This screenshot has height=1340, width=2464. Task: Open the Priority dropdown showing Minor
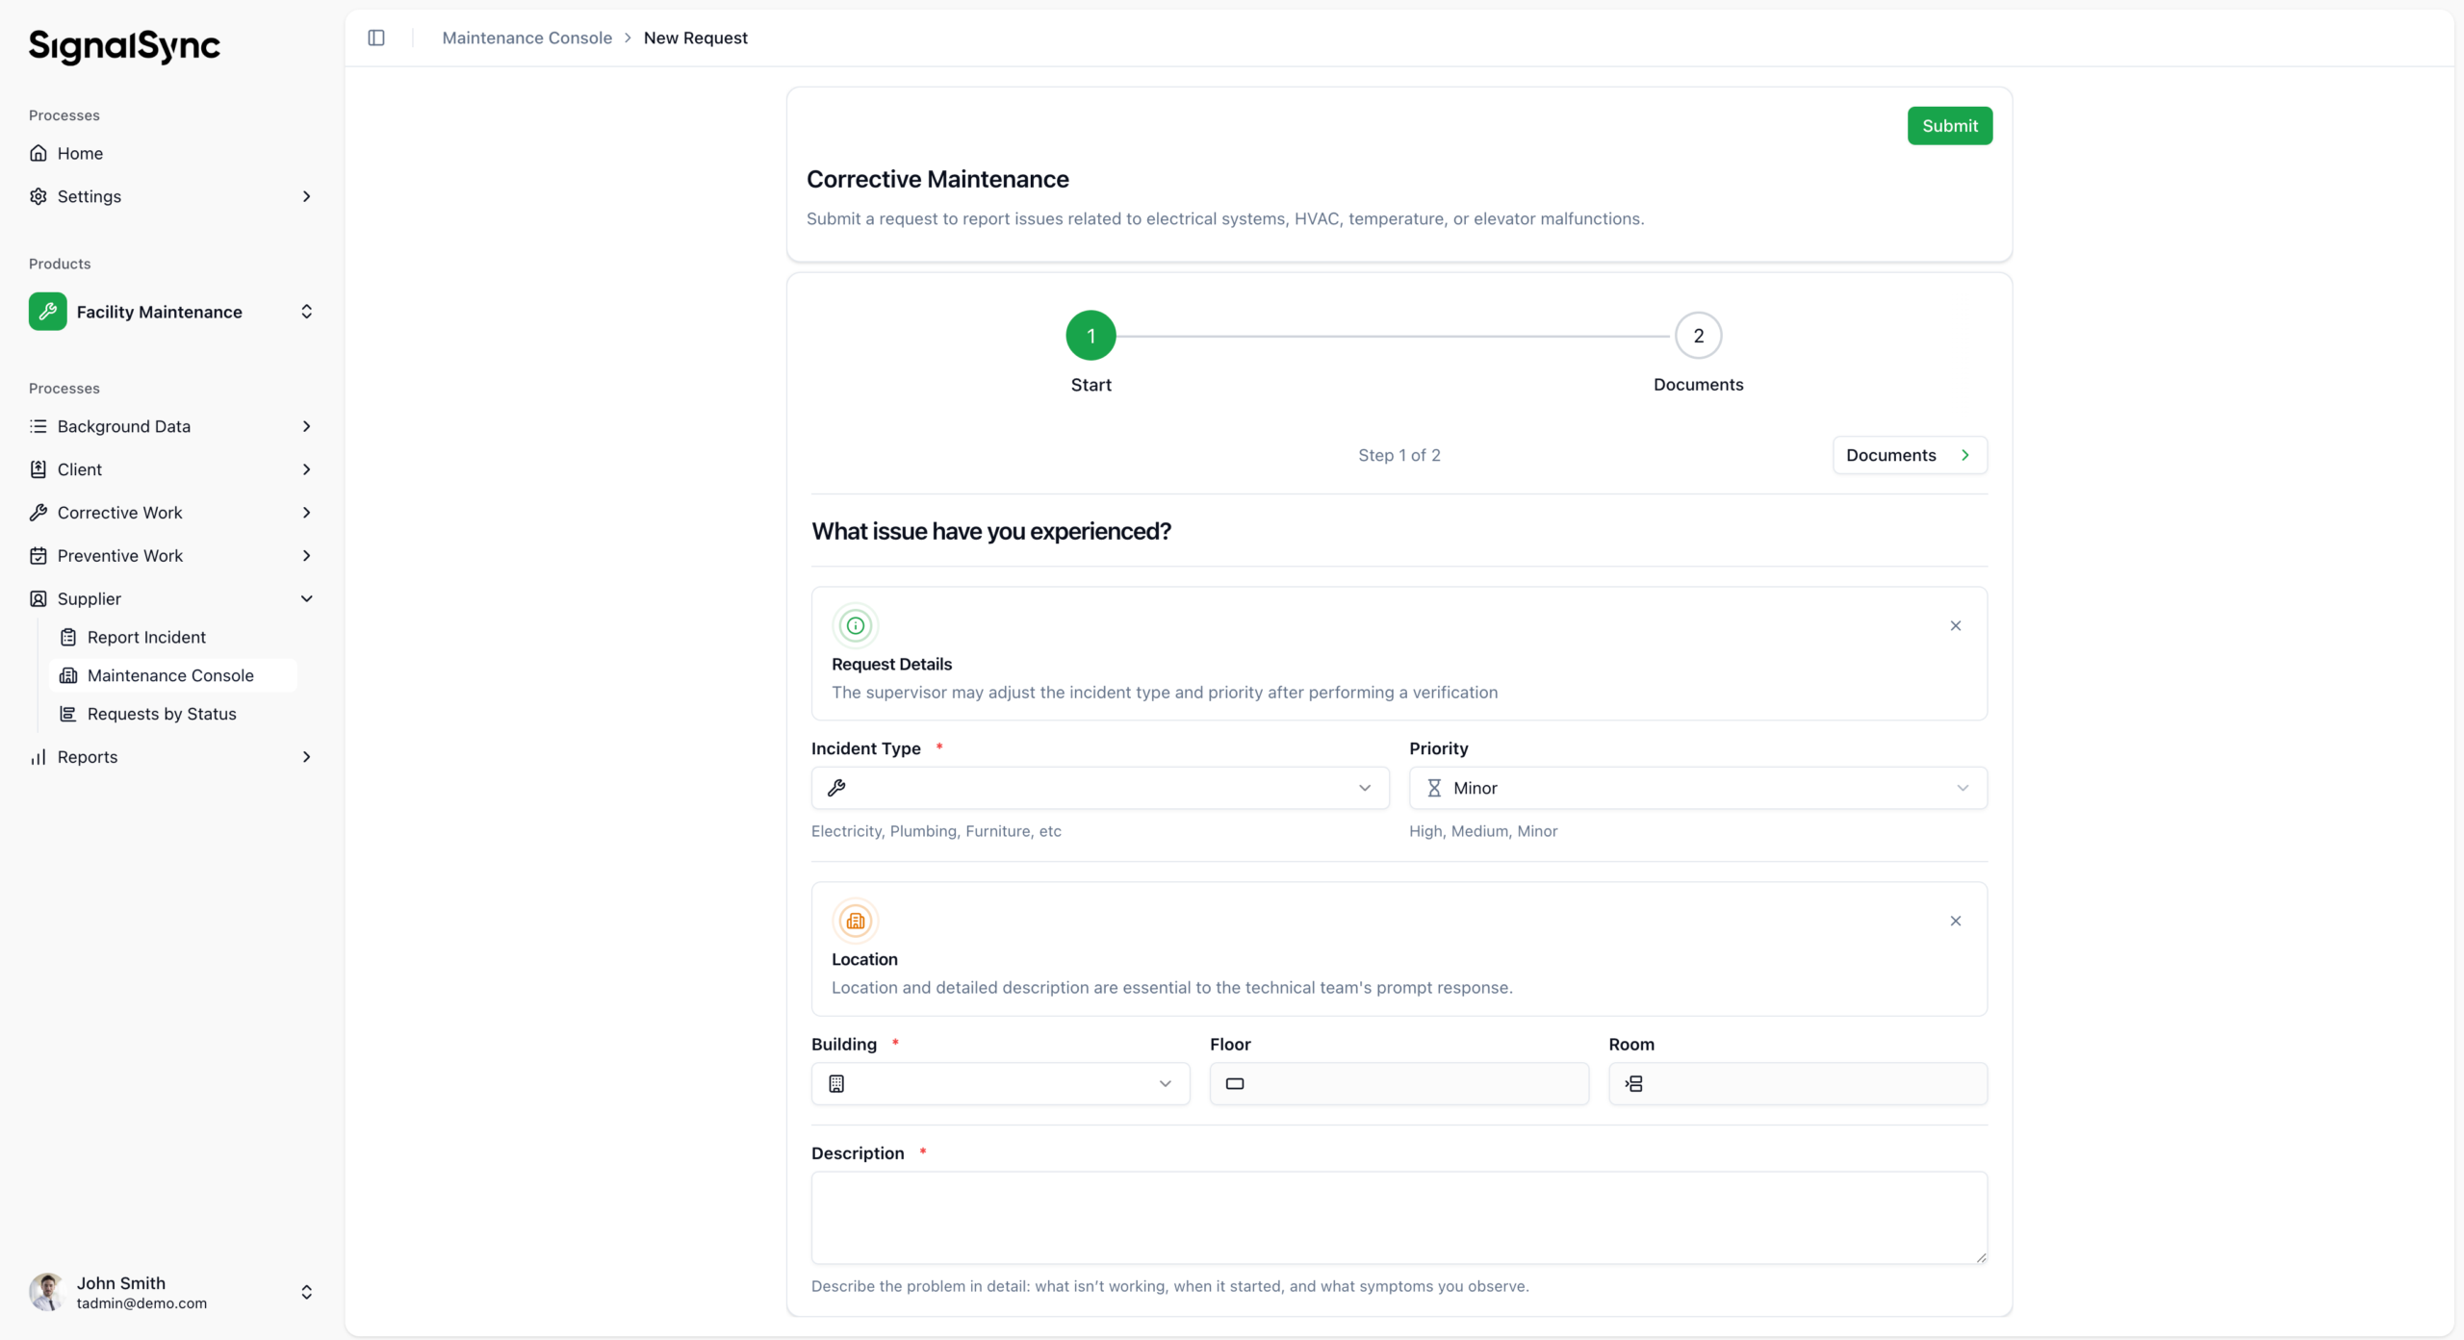click(1697, 788)
